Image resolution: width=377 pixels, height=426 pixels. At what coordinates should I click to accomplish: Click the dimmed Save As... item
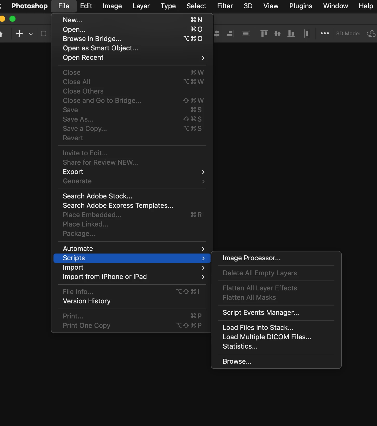click(x=132, y=119)
